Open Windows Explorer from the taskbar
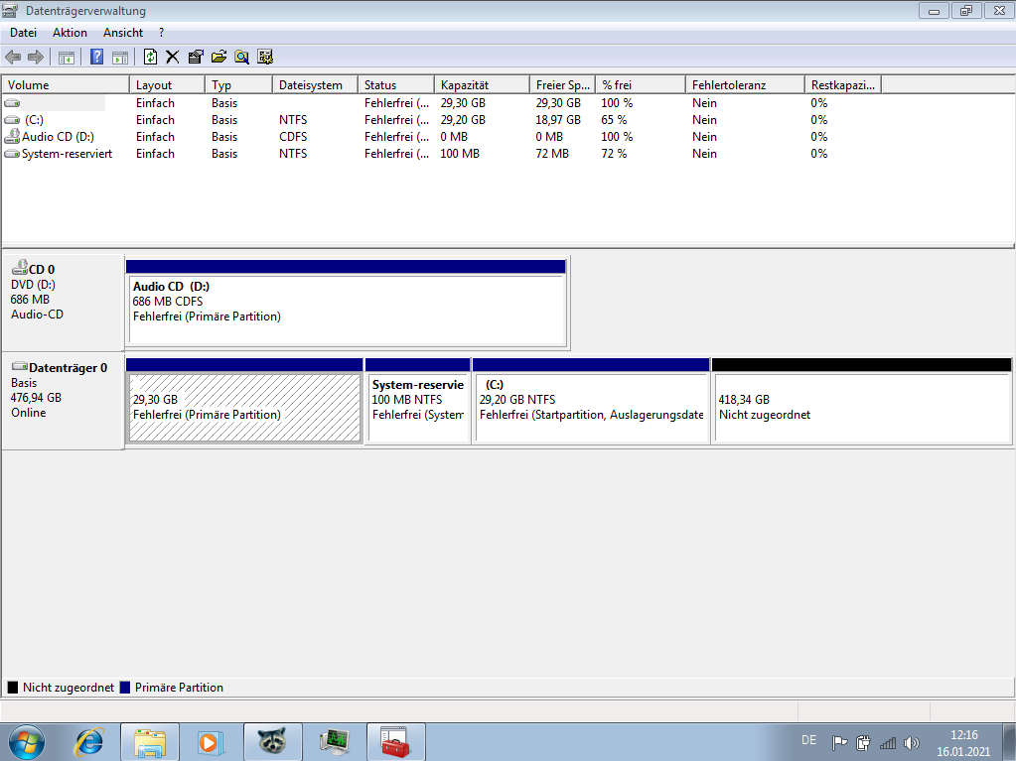This screenshot has height=761, width=1016. pyautogui.click(x=150, y=742)
